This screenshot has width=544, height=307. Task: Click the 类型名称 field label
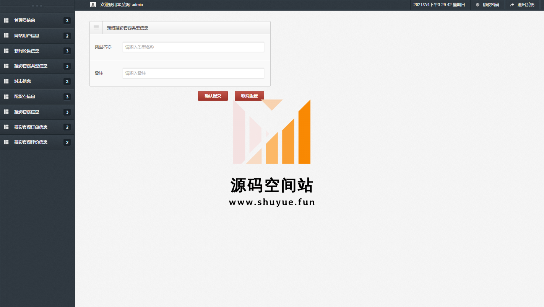click(103, 47)
